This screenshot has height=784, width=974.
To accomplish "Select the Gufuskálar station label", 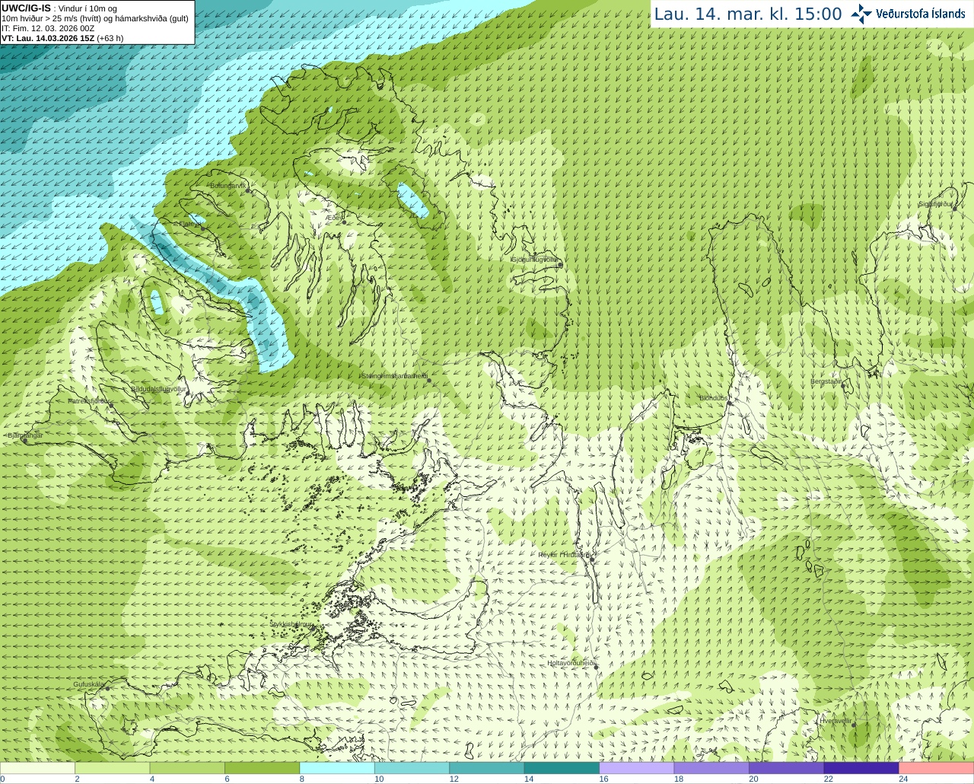I will coord(88,684).
